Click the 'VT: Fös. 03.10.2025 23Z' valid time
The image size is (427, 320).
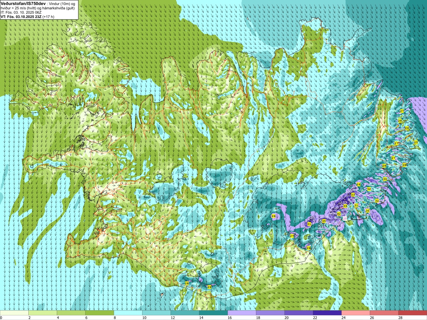click(21, 17)
